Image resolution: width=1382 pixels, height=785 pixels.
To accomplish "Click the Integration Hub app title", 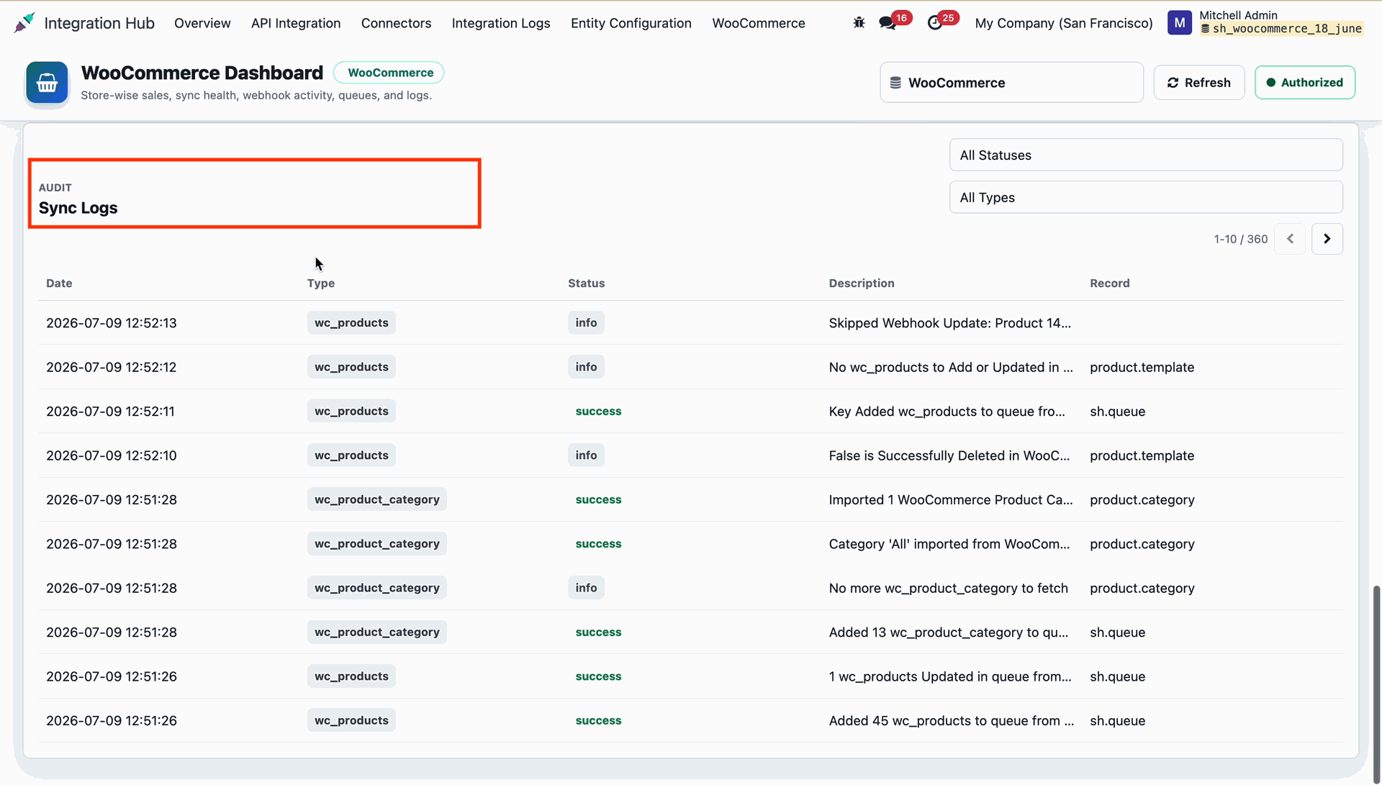I will tap(99, 23).
